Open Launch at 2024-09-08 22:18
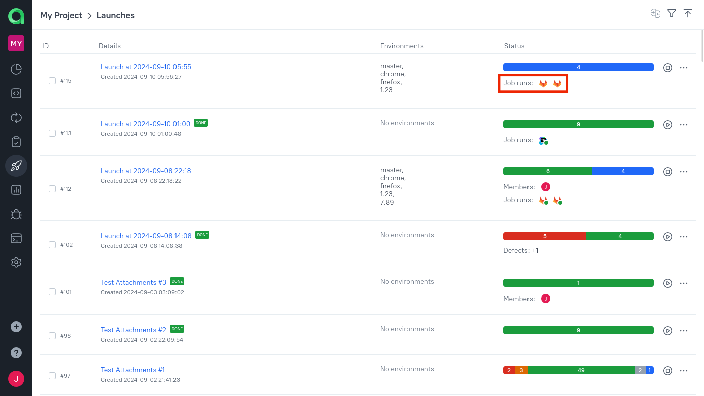This screenshot has height=396, width=704. [x=146, y=171]
